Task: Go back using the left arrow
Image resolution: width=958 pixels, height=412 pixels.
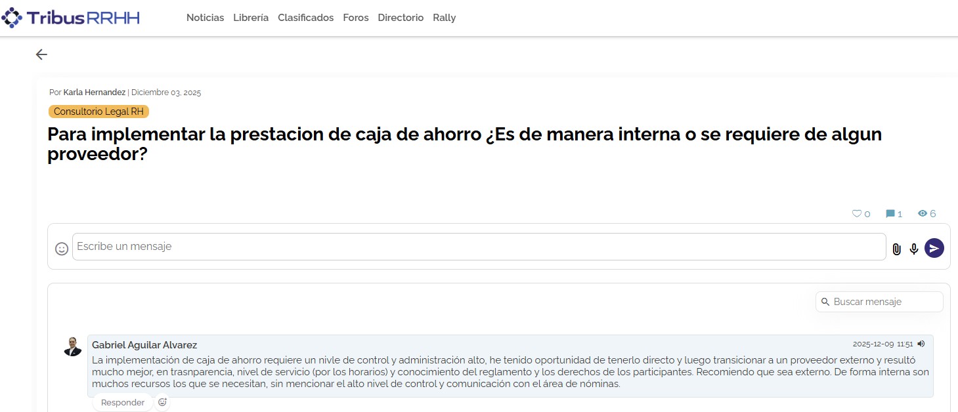Action: pyautogui.click(x=41, y=54)
